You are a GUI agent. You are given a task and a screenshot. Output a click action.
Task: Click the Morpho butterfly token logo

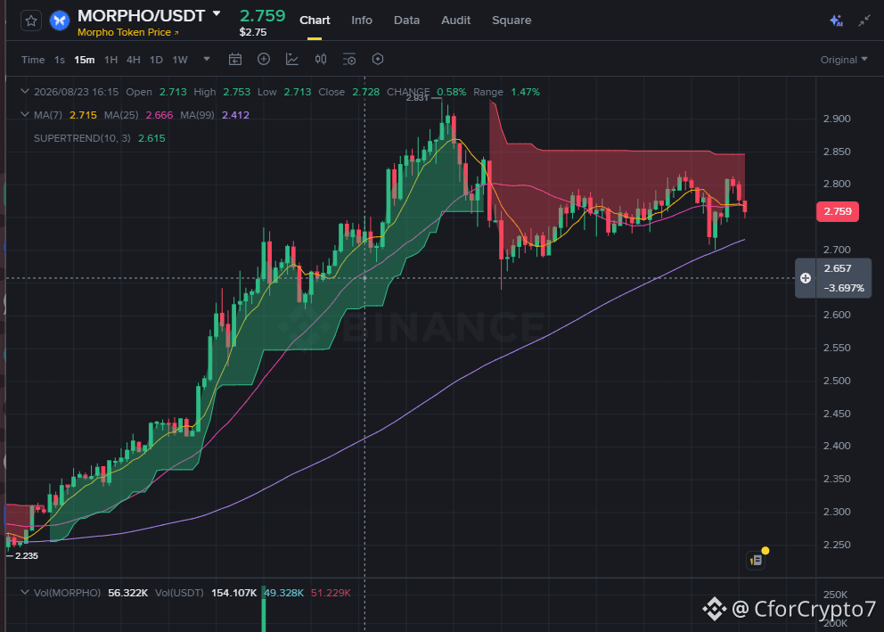60,21
